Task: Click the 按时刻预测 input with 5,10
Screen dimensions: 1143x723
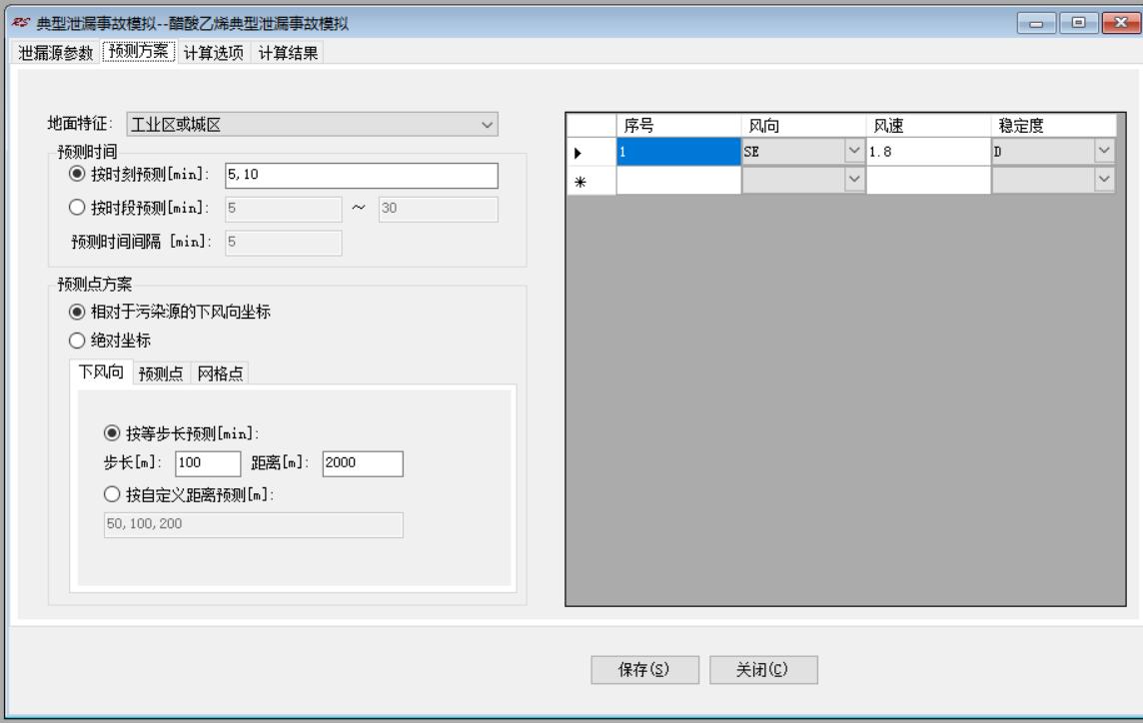Action: tap(362, 175)
